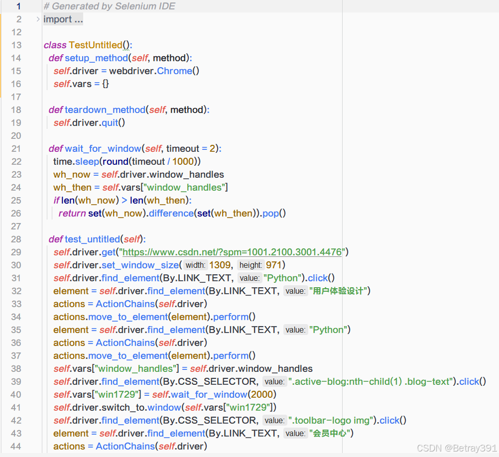Click line number 13 in the gutter
The height and width of the screenshot is (457, 499).
tap(16, 45)
